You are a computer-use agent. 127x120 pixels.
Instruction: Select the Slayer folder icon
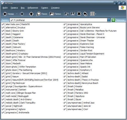[64, 99]
